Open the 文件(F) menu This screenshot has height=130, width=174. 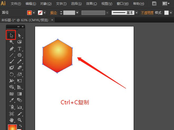point(16,4)
